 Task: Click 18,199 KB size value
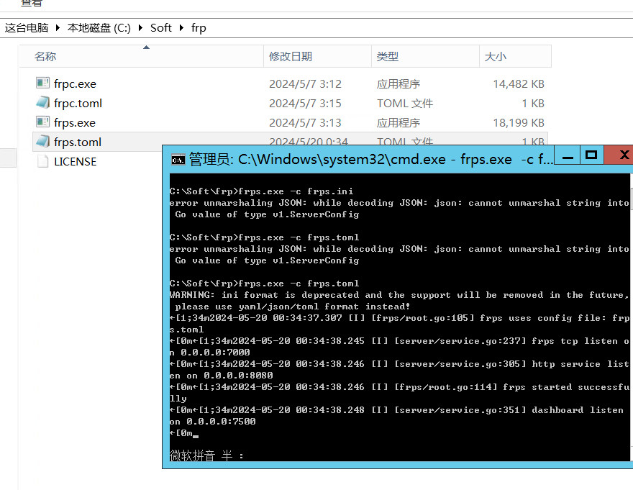(x=519, y=122)
